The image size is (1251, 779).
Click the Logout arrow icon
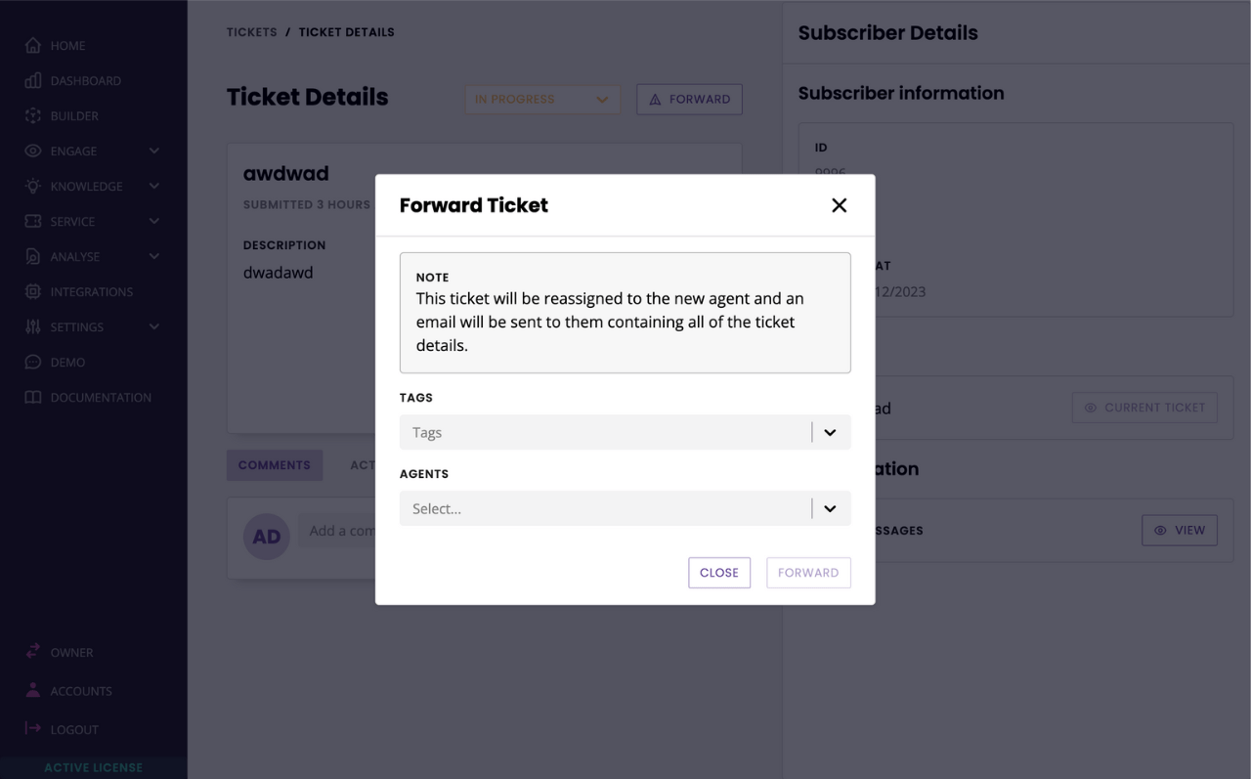[x=33, y=728]
